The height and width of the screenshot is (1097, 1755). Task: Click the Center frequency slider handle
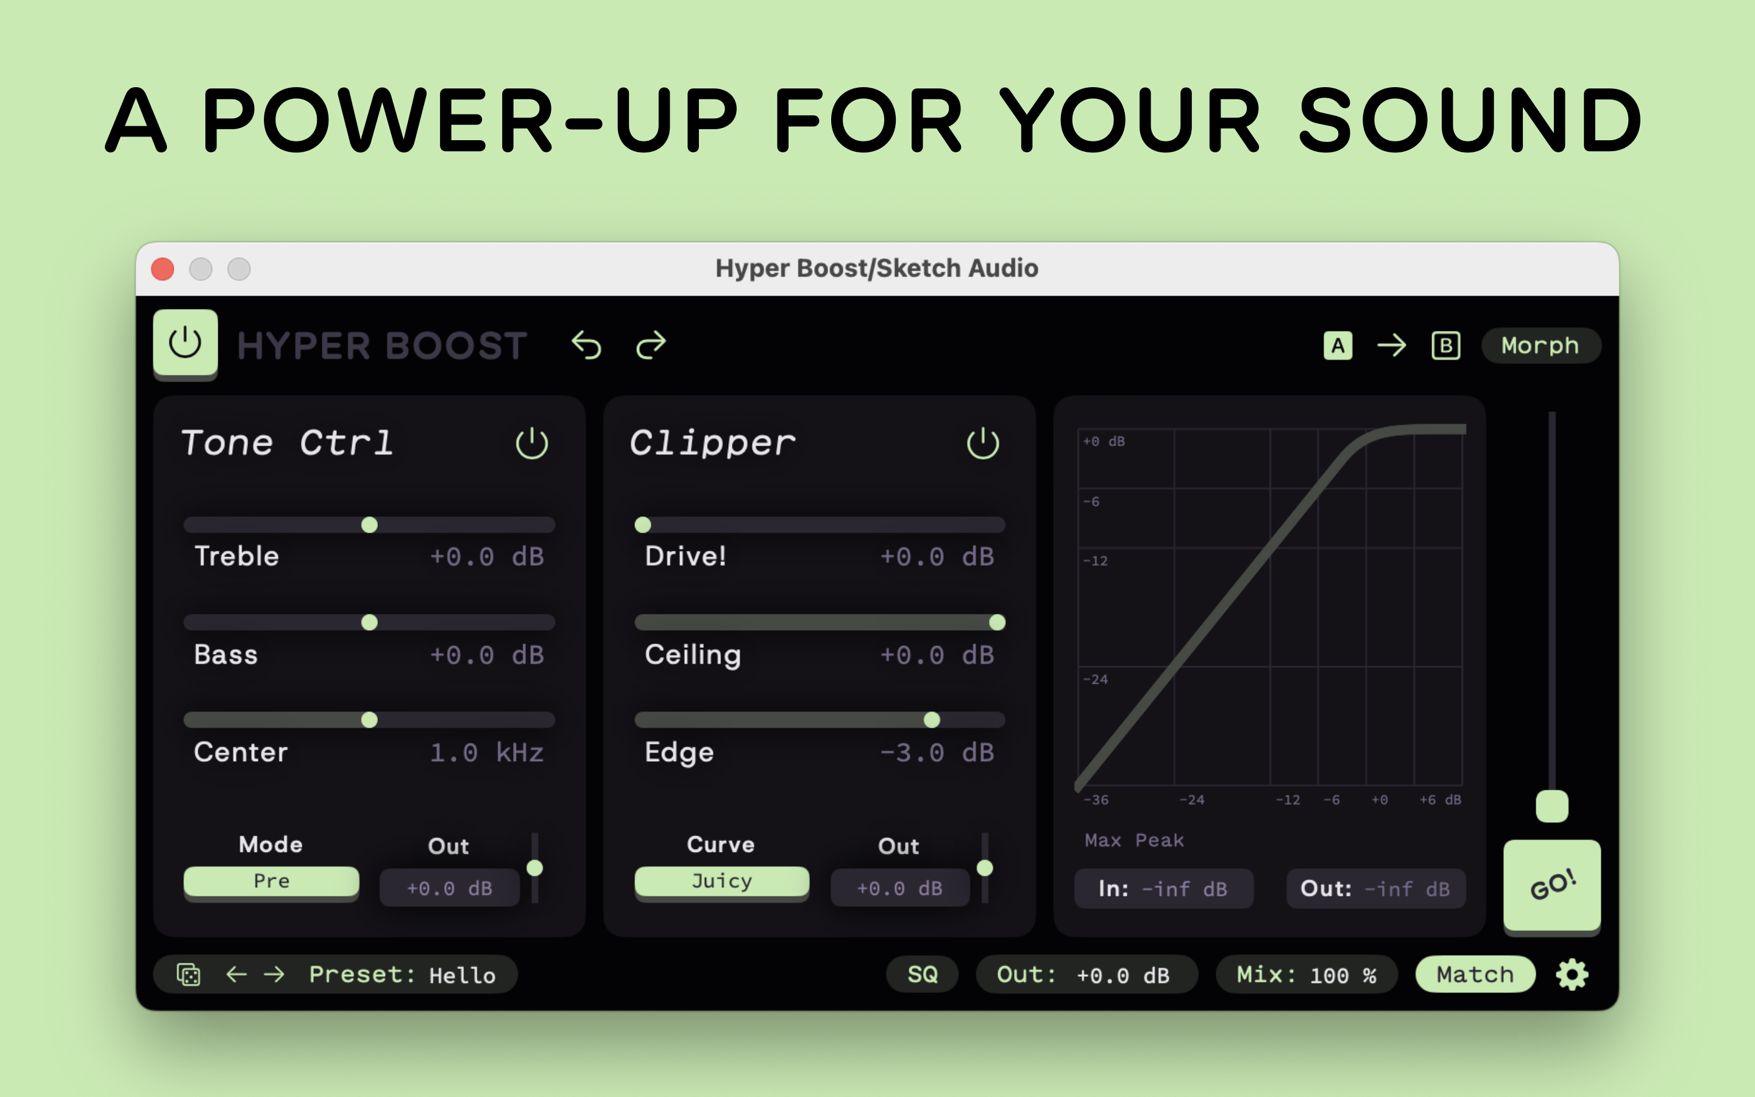pos(369,720)
